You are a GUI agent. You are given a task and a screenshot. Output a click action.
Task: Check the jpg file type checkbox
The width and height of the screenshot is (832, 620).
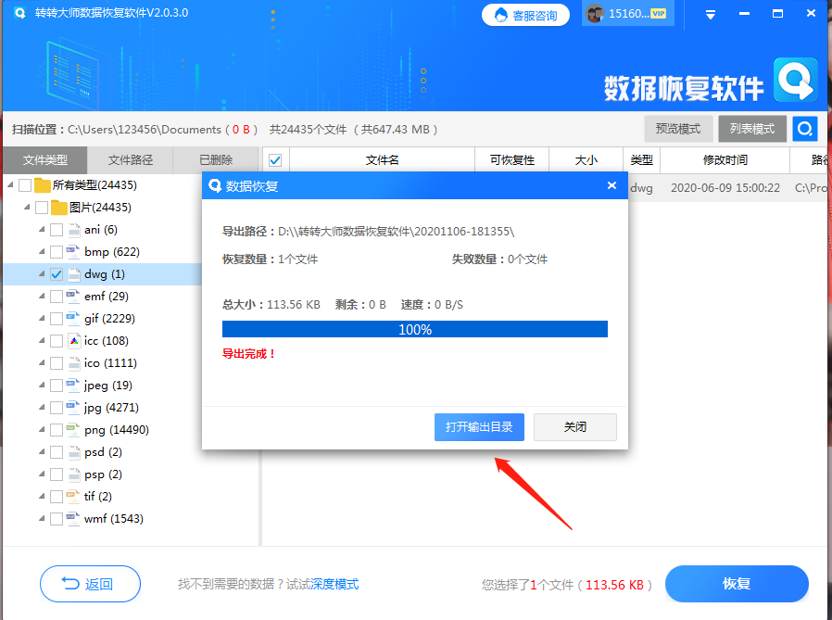[57, 407]
